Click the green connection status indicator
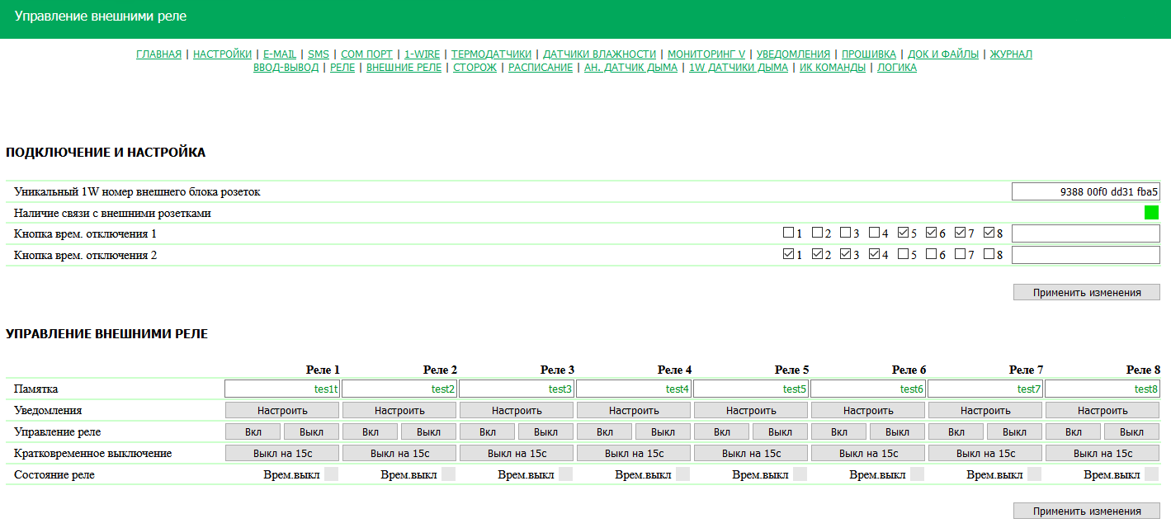 [1151, 213]
